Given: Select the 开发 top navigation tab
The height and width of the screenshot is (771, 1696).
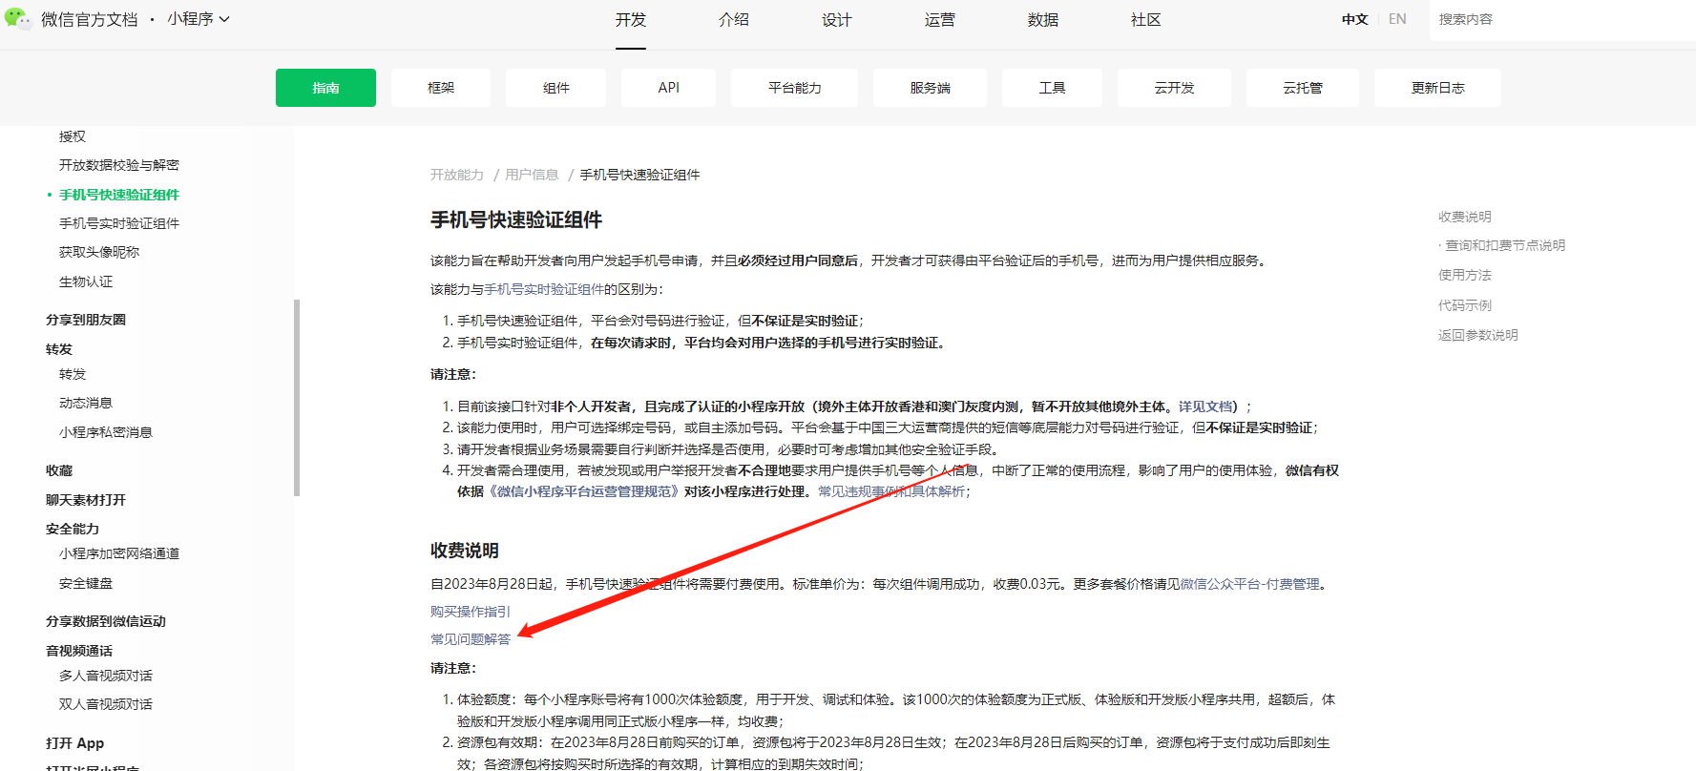Looking at the screenshot, I should pos(631,20).
